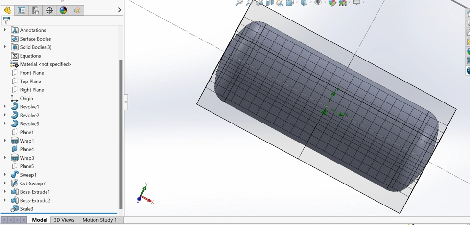470x225 pixels.
Task: Open the rightmost manager tab with rainbow icon
Action: coord(77,10)
